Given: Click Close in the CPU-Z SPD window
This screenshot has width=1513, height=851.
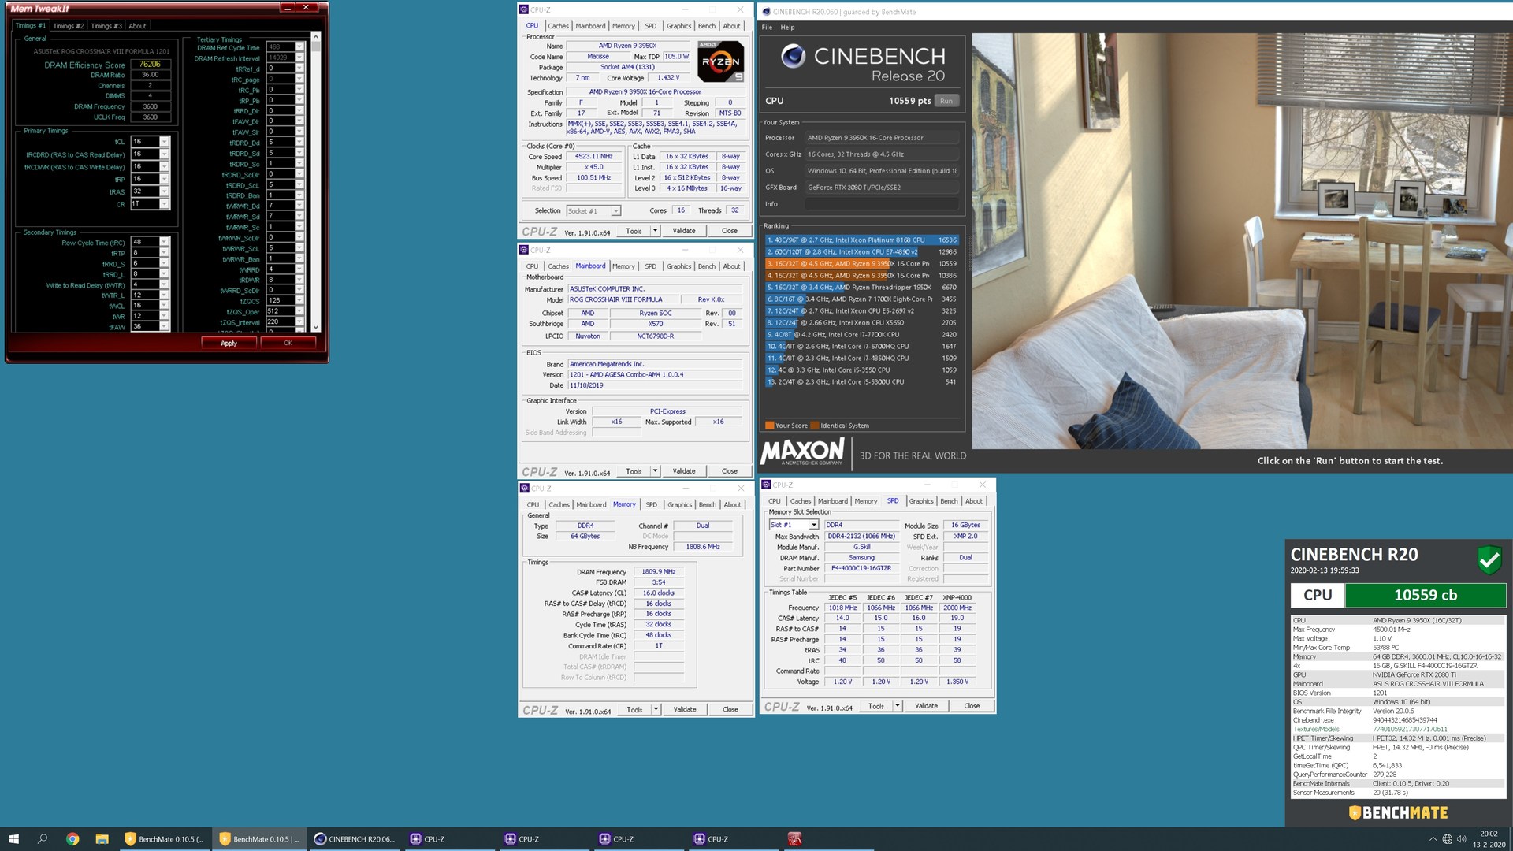Looking at the screenshot, I should point(972,706).
